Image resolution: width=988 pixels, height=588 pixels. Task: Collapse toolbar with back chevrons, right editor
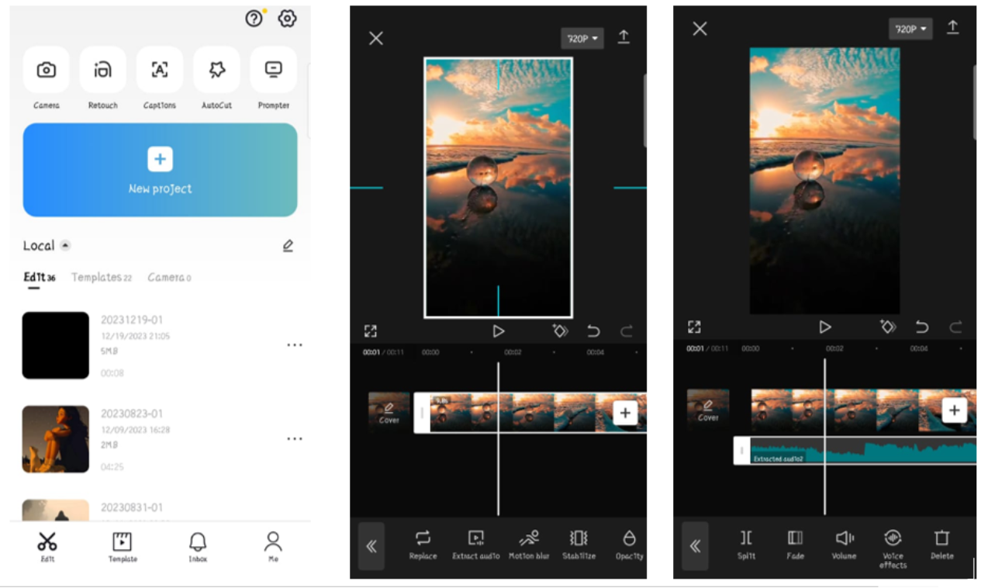(695, 546)
